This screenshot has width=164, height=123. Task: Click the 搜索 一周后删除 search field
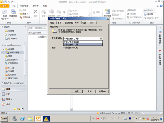[38, 28]
